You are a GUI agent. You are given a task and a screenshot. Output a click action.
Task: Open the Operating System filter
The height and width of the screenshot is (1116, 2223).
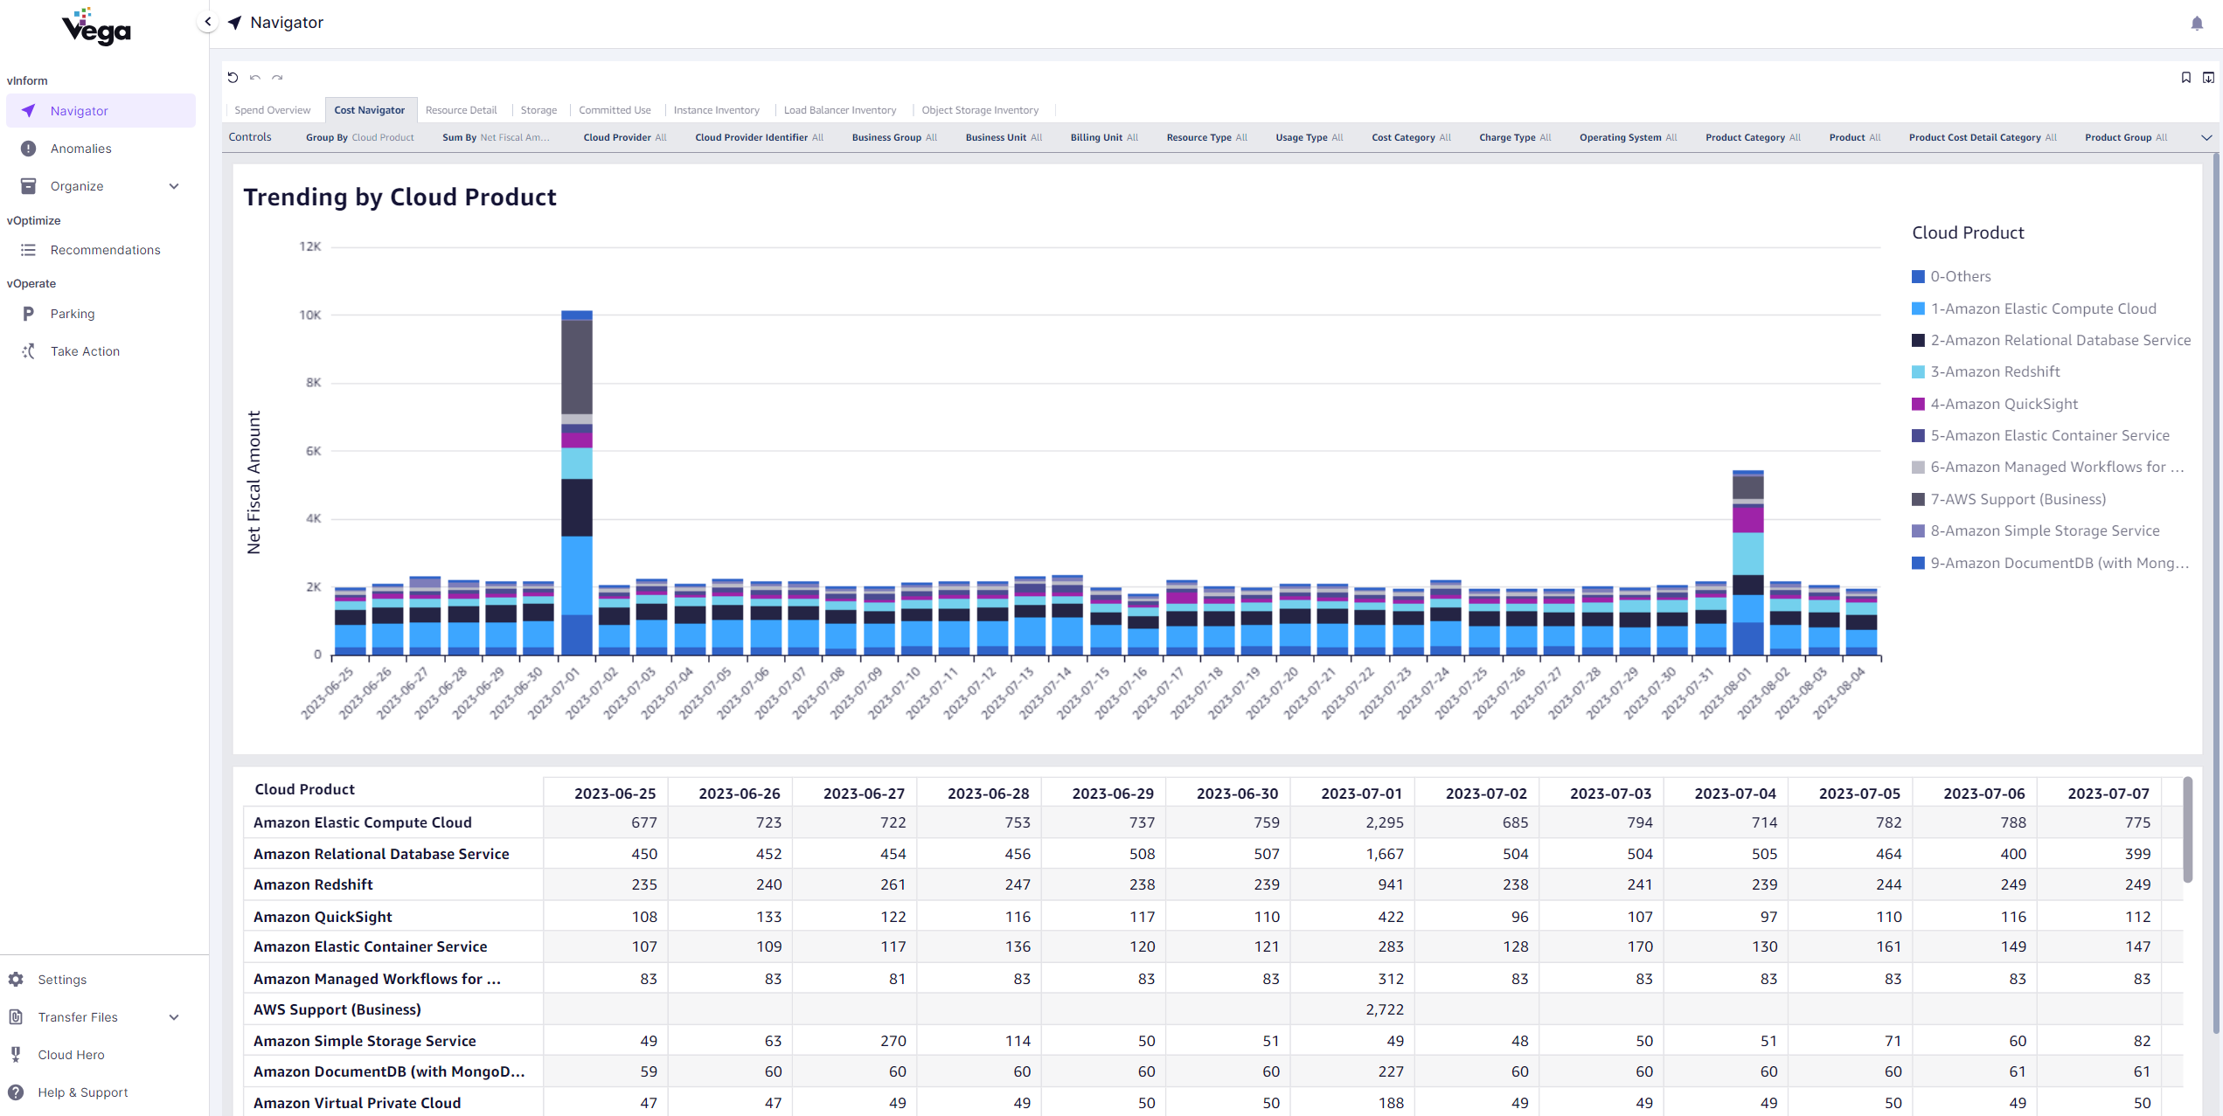pyautogui.click(x=1628, y=137)
